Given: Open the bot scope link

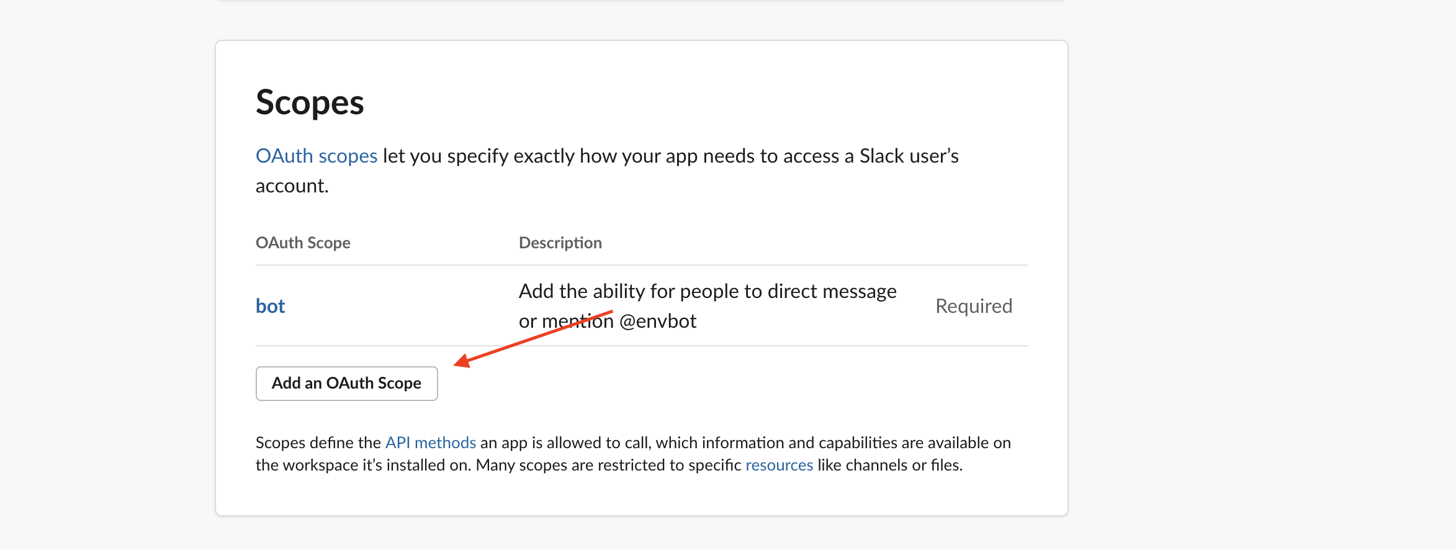Looking at the screenshot, I should (270, 306).
